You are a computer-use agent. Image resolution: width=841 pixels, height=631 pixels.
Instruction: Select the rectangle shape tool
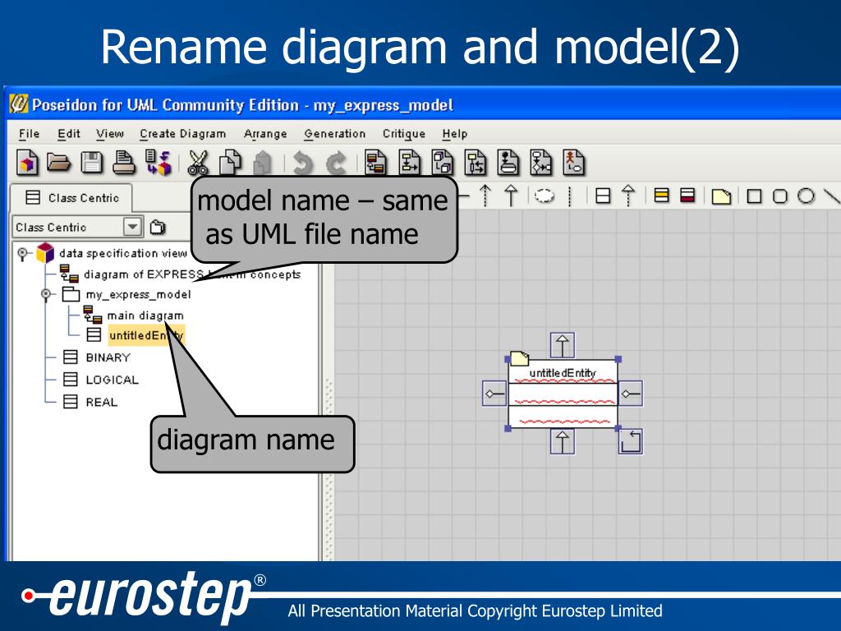coord(754,196)
